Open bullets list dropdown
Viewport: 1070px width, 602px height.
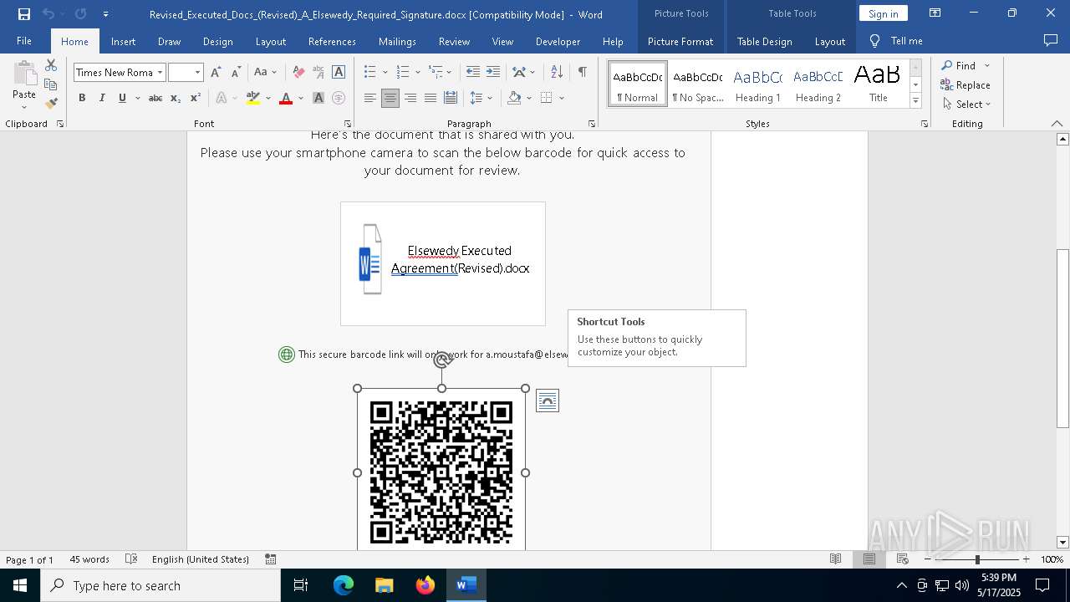[384, 73]
